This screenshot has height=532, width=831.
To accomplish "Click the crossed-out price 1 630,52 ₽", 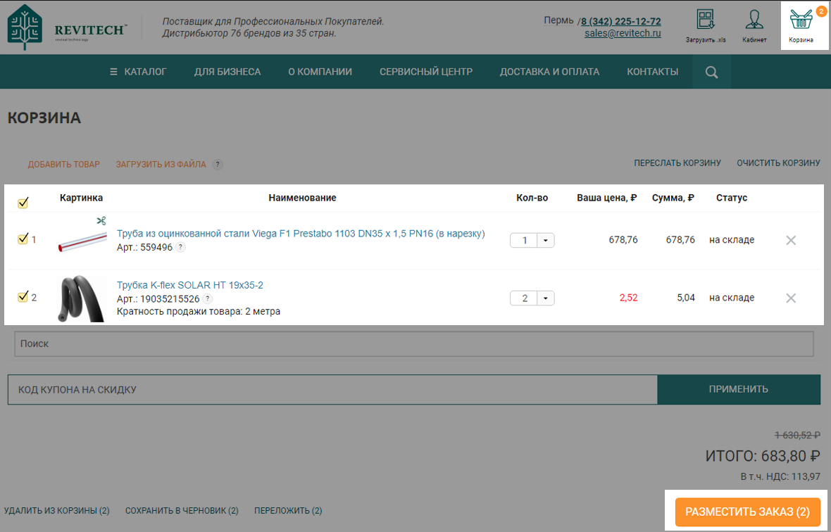I will pos(798,435).
